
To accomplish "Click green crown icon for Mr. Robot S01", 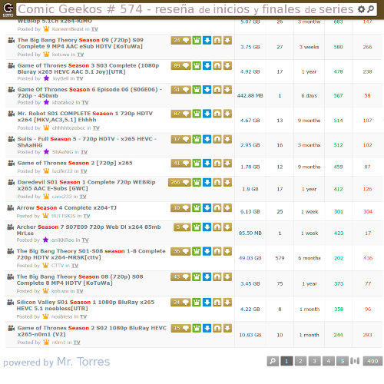I will click(x=197, y=114).
